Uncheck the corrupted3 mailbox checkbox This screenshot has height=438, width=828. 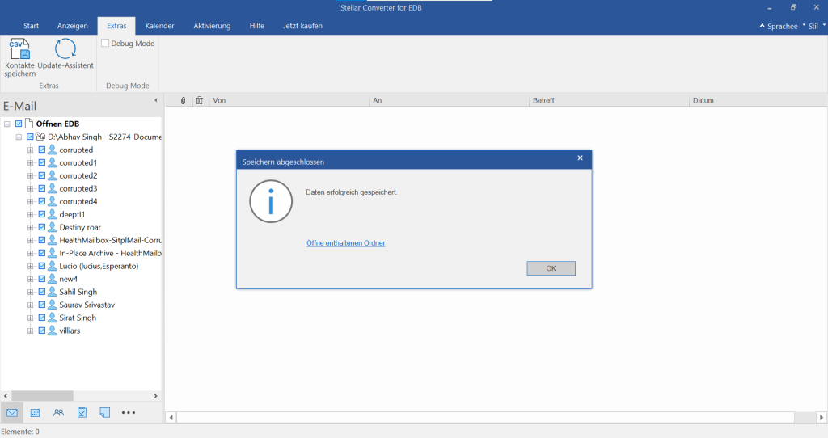(42, 188)
